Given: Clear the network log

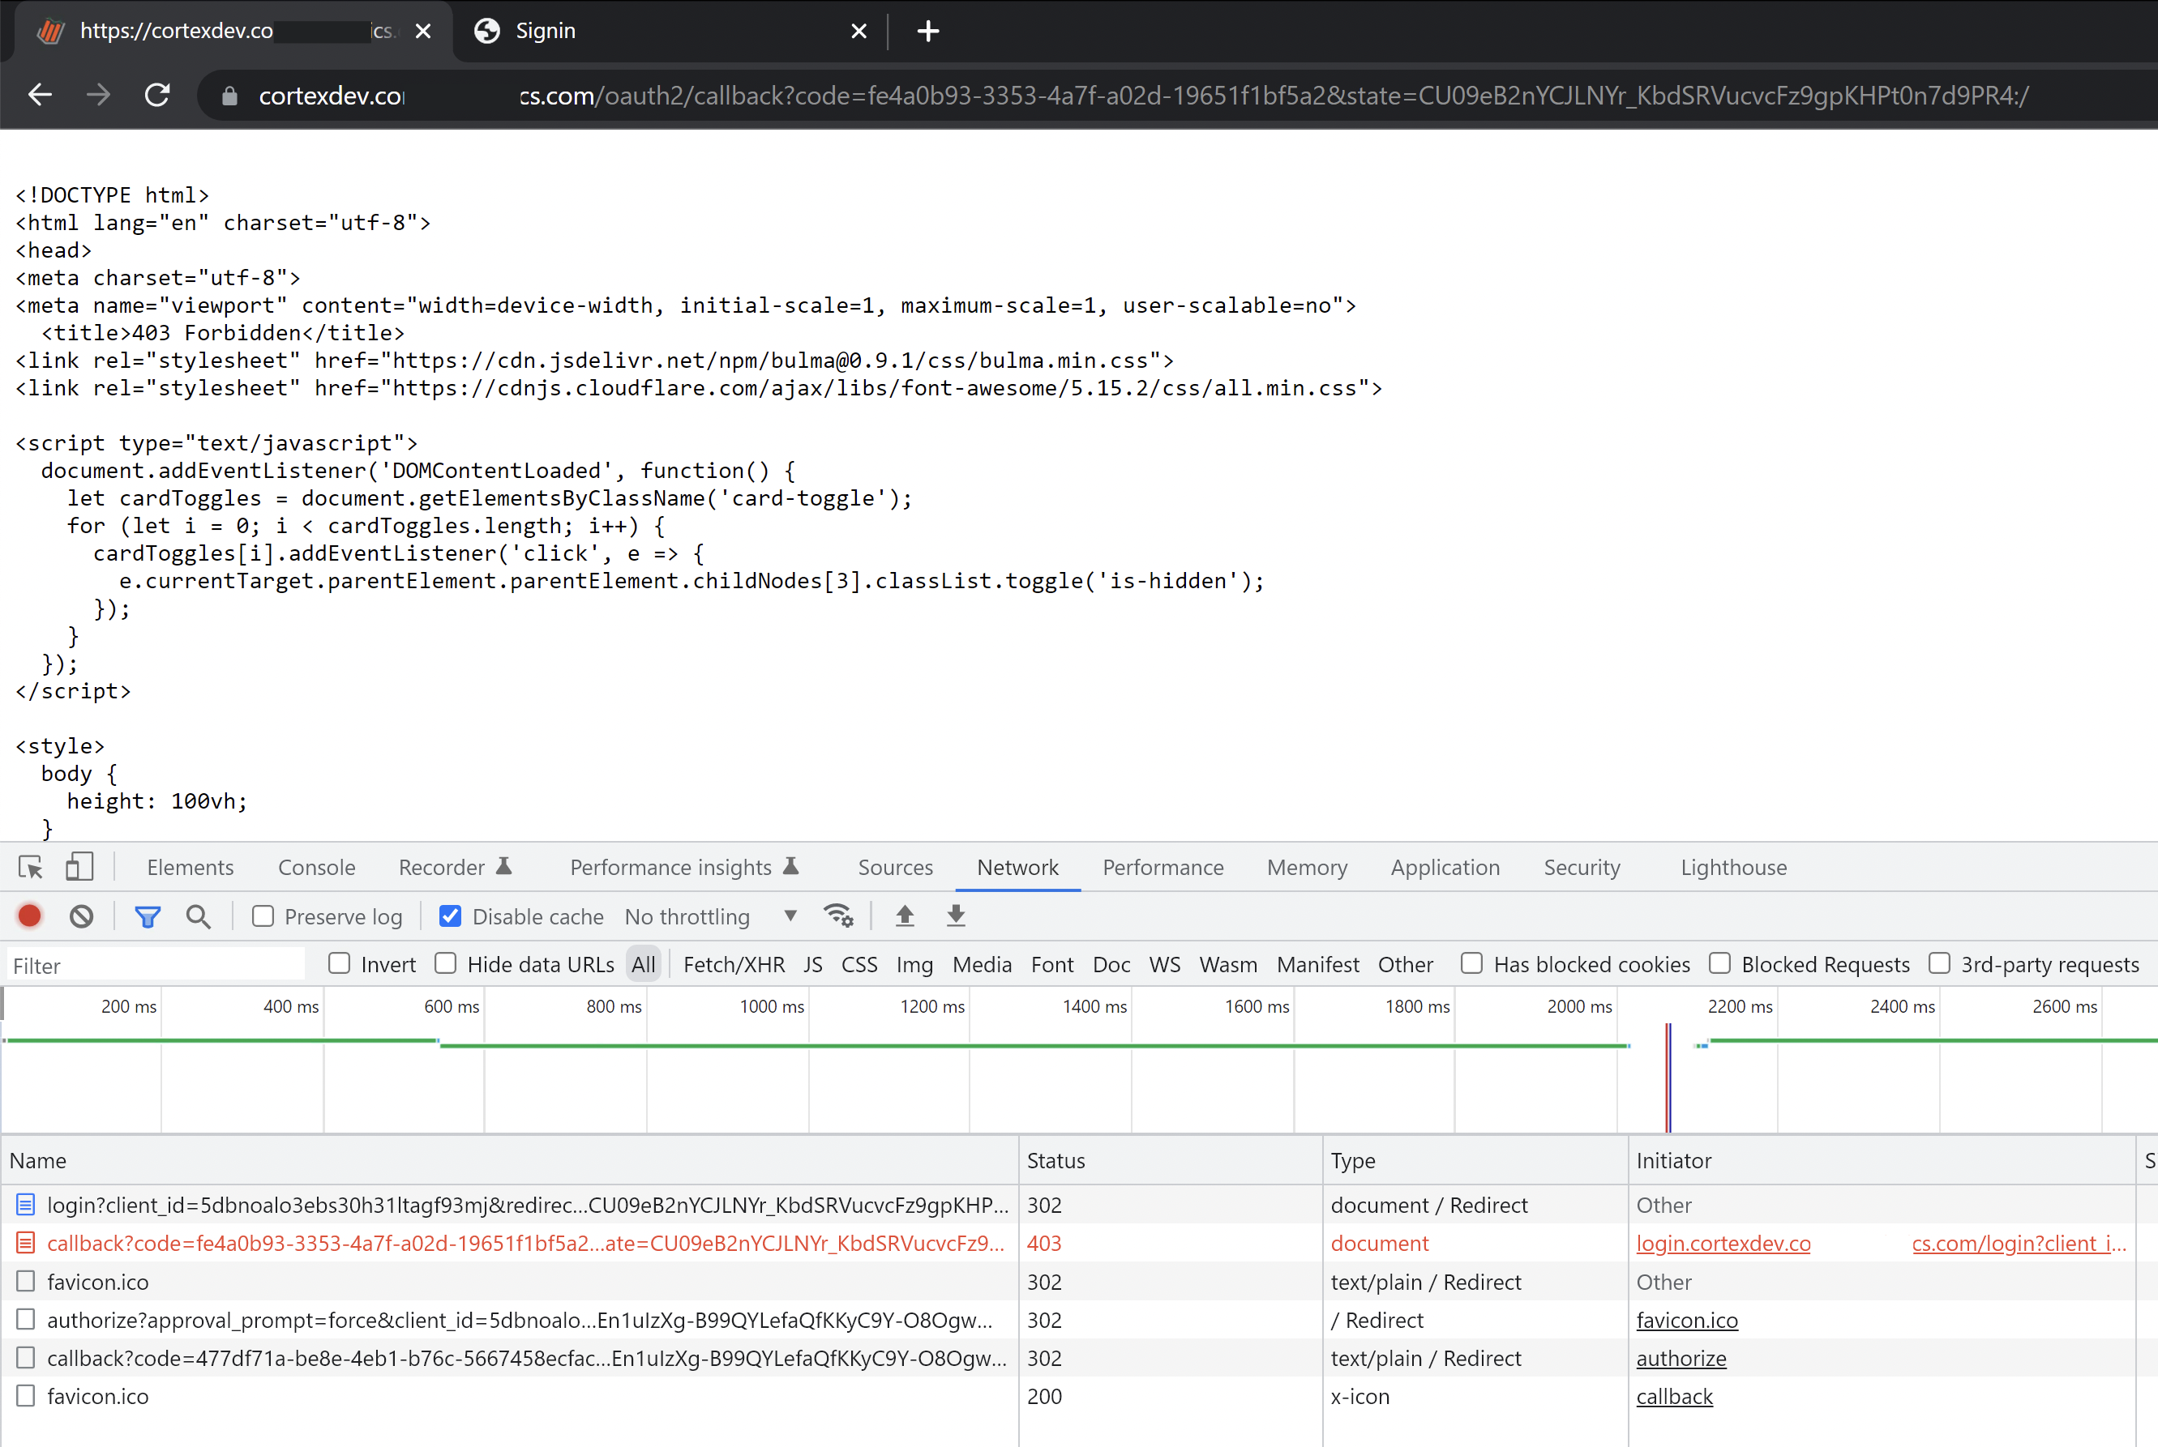Looking at the screenshot, I should click(x=81, y=916).
